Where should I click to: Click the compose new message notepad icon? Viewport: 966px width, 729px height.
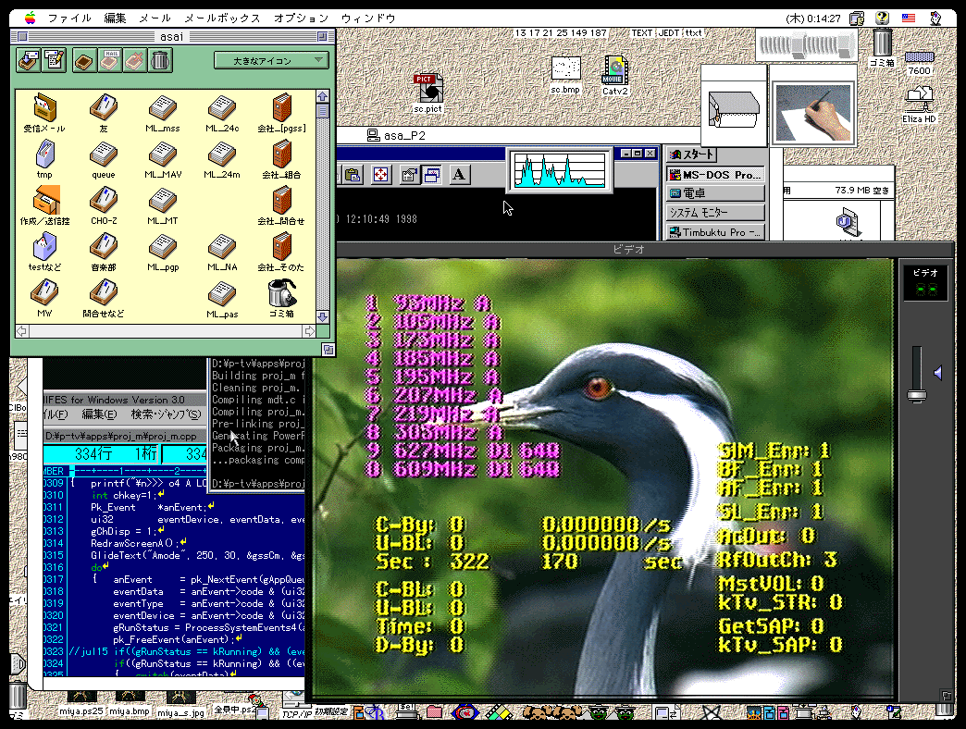(x=55, y=61)
